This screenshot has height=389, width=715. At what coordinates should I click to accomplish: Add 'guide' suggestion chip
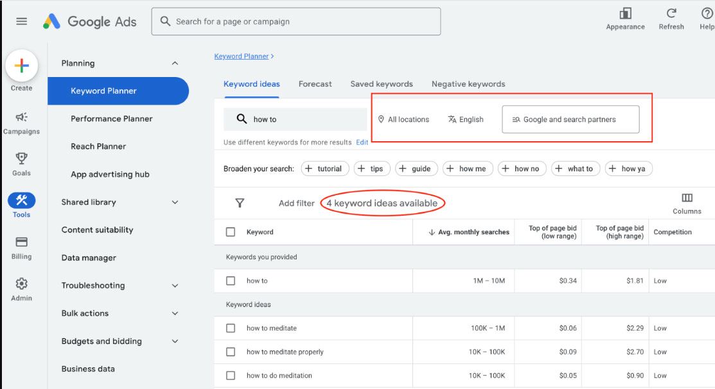(416, 169)
